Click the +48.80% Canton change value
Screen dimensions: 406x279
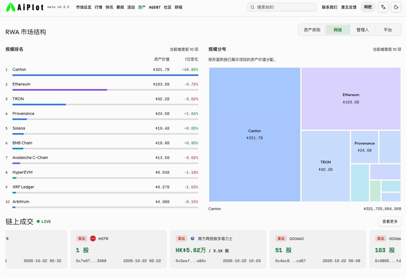(x=190, y=70)
